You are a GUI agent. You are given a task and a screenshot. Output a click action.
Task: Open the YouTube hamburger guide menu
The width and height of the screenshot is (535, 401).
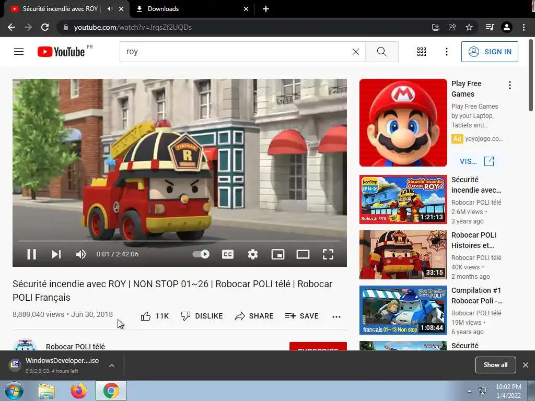(x=19, y=52)
